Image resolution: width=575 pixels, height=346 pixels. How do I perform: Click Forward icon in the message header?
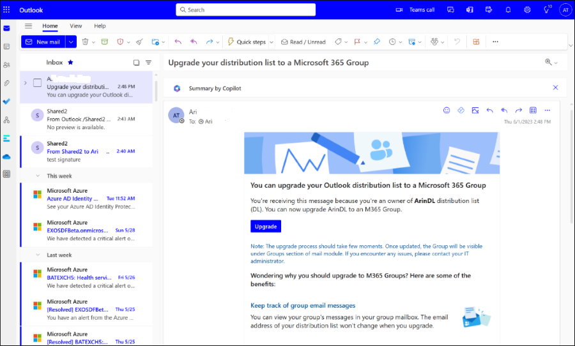tap(518, 110)
